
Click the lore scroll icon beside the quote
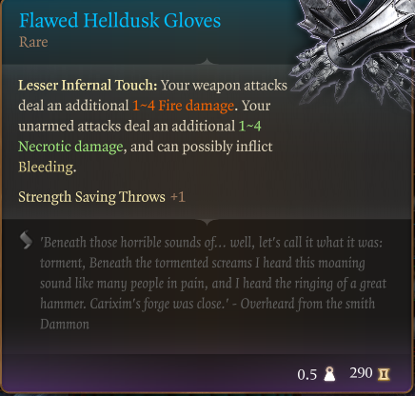pos(26,240)
